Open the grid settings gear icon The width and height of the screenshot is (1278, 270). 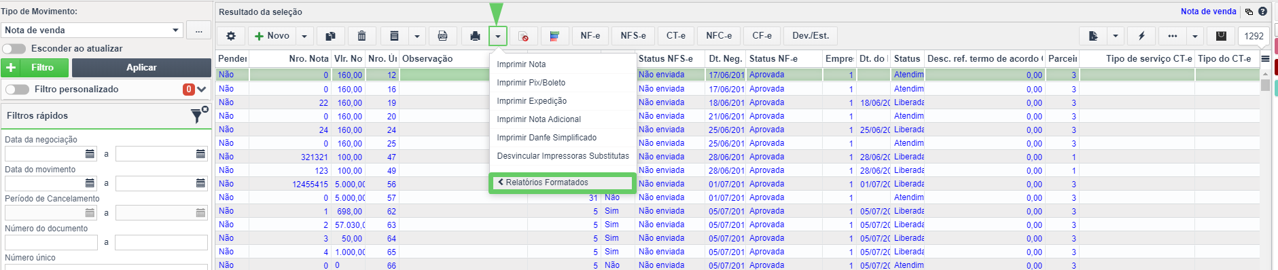[x=231, y=36]
